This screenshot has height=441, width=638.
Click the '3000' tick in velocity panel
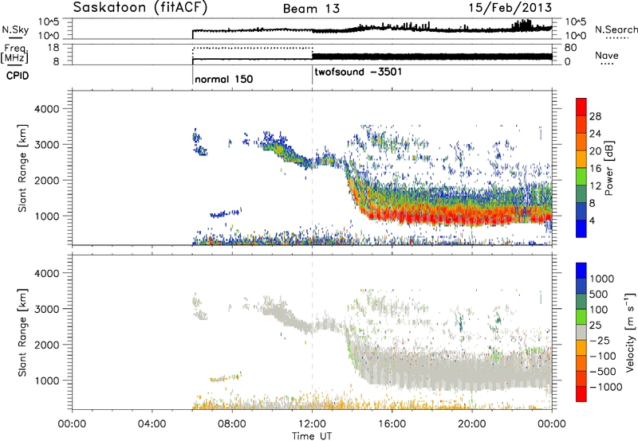tap(46, 309)
